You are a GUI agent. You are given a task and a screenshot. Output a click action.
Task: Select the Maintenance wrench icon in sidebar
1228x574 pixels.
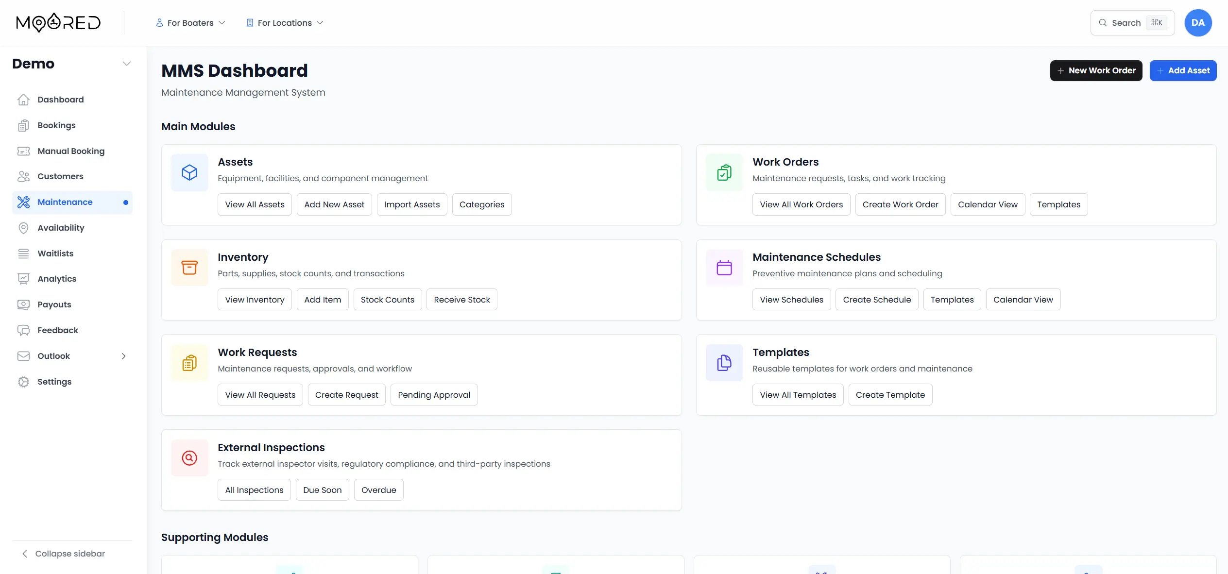[24, 202]
